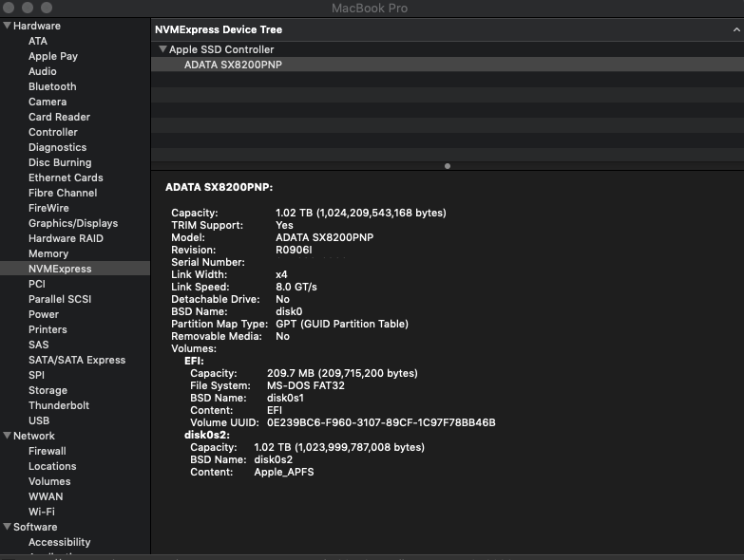
Task: Click the Revision value R0906I
Action: (x=294, y=250)
